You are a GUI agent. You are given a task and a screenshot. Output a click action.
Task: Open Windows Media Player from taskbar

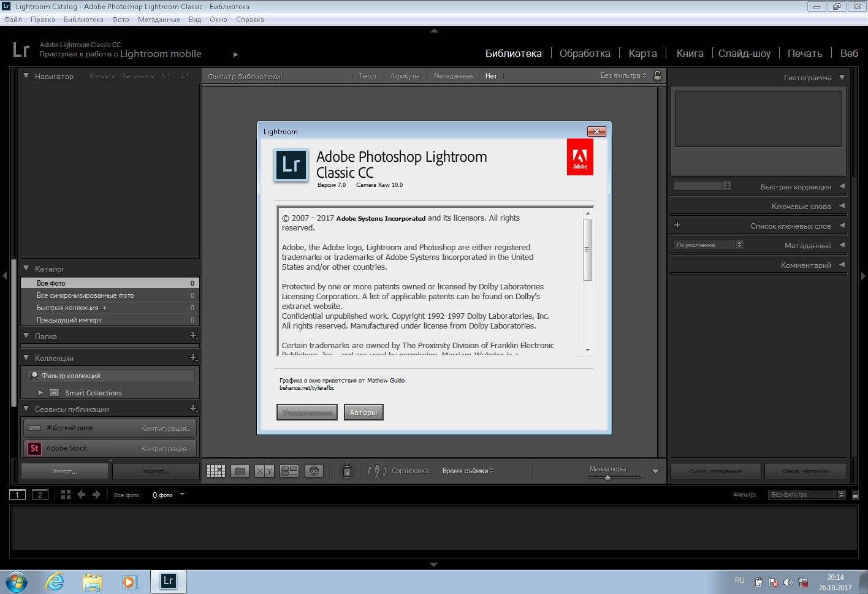tap(129, 581)
